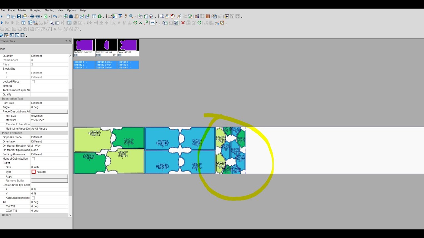Click the Properties panel scrollbar down arrow
The height and width of the screenshot is (238, 424).
point(70,215)
